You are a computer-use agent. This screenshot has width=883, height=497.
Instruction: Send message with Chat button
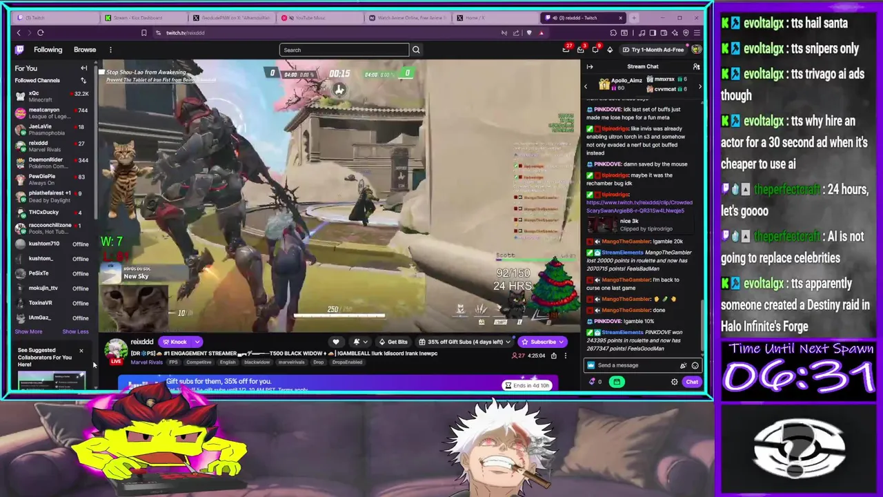click(692, 382)
